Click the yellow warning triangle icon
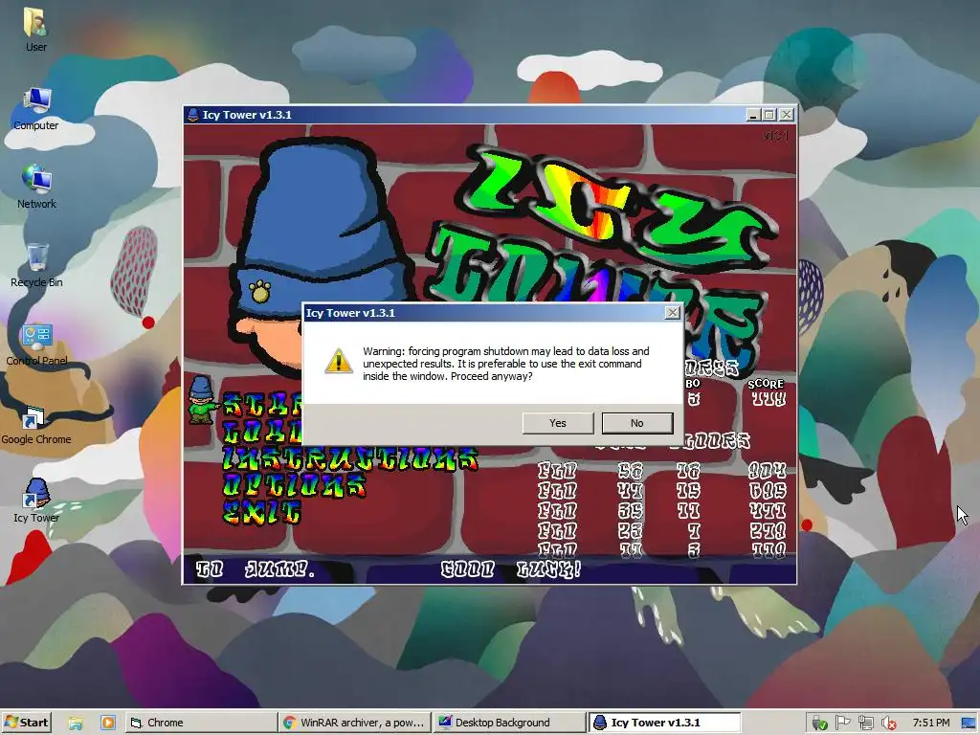Viewport: 980px width, 735px height. pyautogui.click(x=338, y=361)
